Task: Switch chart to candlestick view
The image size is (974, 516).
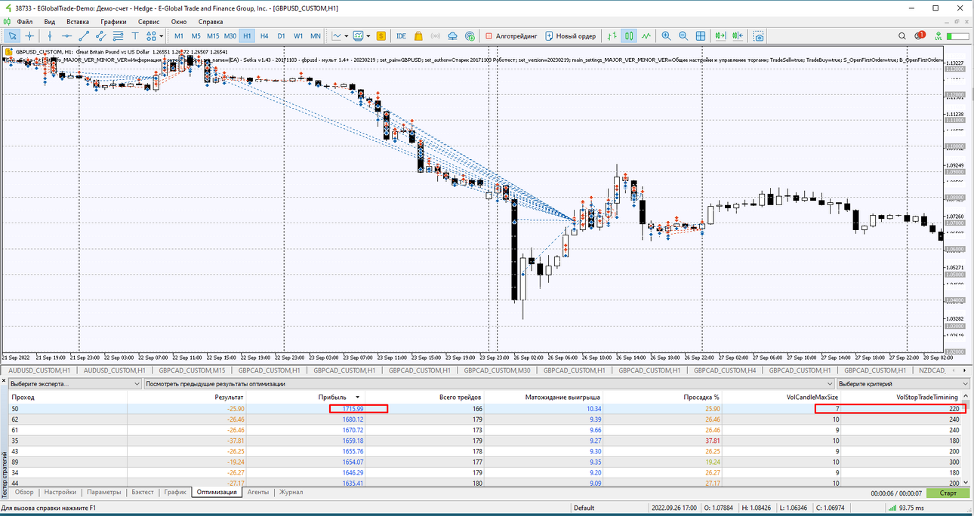Action: (629, 35)
